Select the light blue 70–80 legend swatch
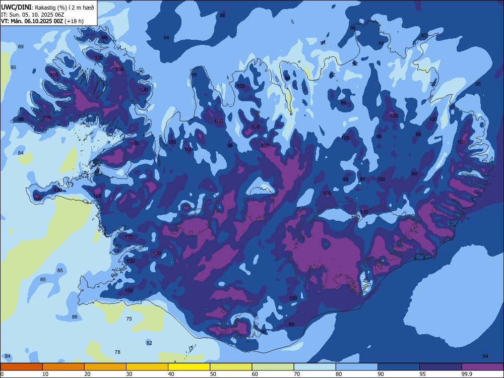The height and width of the screenshot is (378, 504). [314, 367]
